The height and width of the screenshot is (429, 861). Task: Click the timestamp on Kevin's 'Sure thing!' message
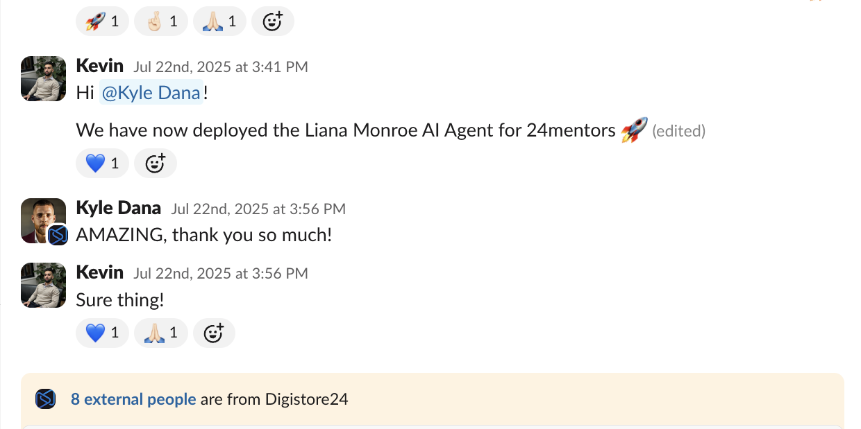pyautogui.click(x=220, y=273)
